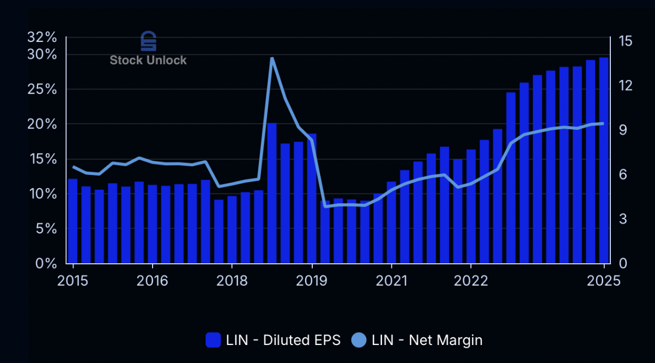This screenshot has width=655, height=363.
Task: Click the 2016 x-axis year label
Action: tap(152, 281)
